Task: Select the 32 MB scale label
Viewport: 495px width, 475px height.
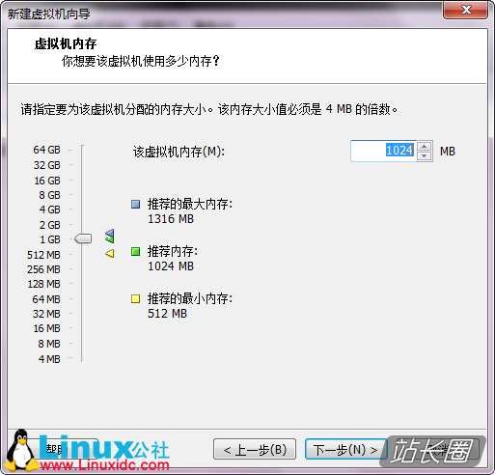Action: [46, 314]
